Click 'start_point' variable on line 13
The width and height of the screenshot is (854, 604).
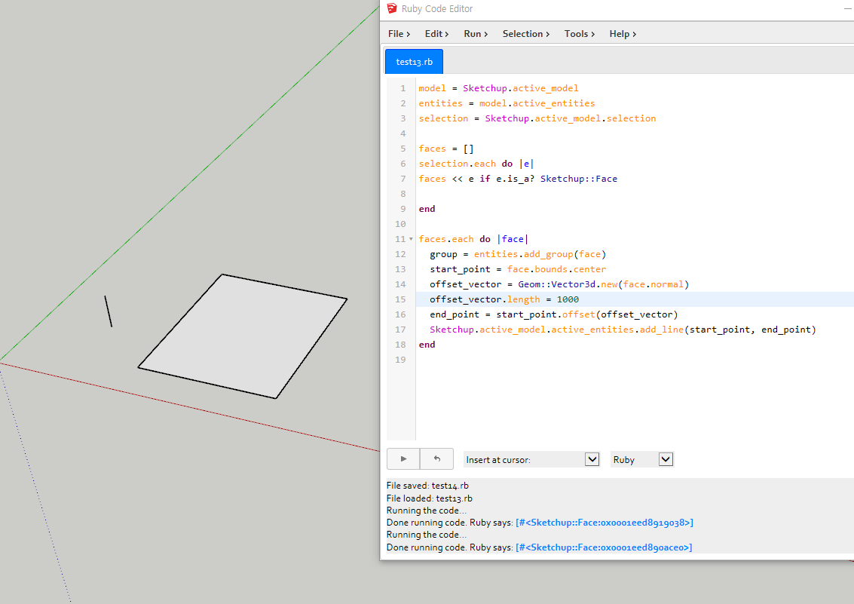pos(460,269)
